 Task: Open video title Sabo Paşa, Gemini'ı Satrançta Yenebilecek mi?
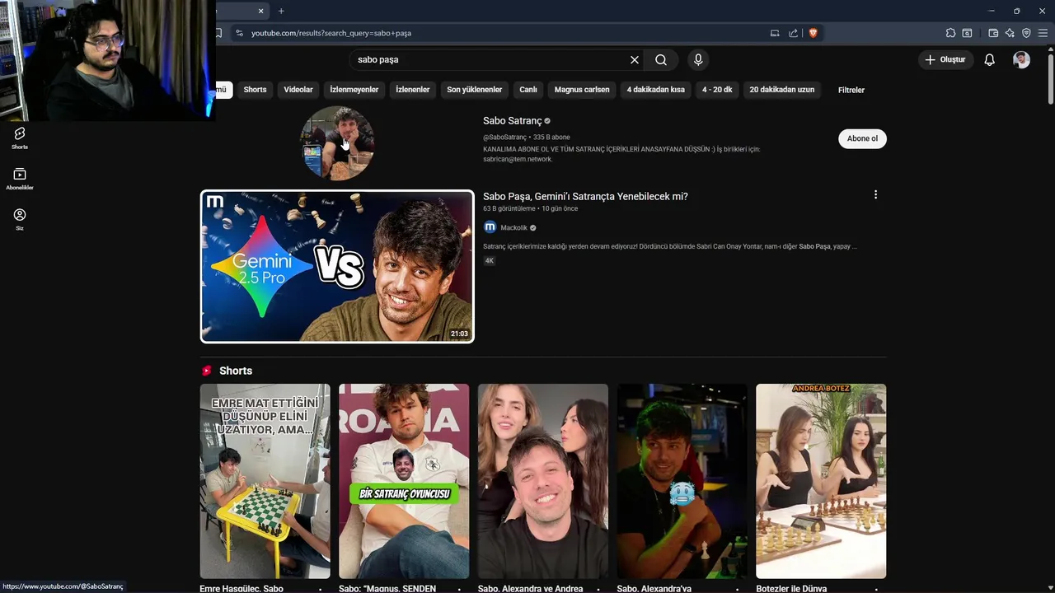[585, 196]
